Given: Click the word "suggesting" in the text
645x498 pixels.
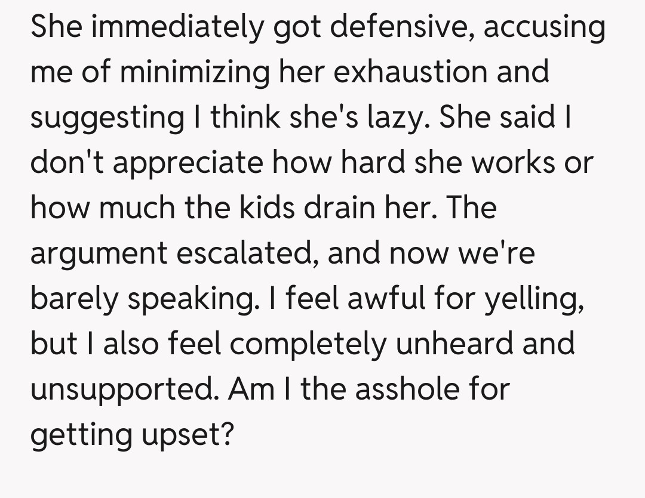Looking at the screenshot, I should click(107, 118).
